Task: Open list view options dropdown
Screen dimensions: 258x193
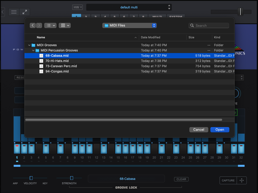Action: pos(50,25)
